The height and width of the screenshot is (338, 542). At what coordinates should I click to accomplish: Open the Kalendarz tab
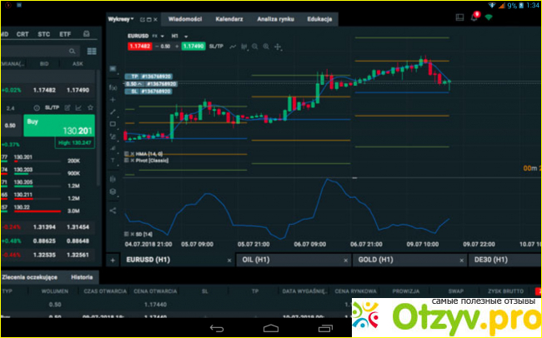[x=229, y=17]
